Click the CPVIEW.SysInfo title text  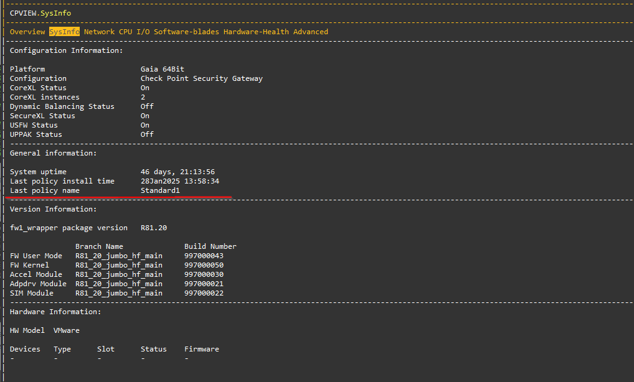pos(40,12)
